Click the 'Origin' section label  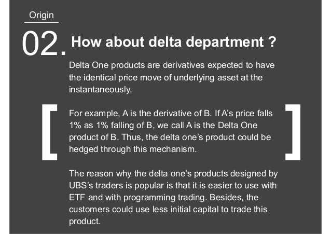pyautogui.click(x=42, y=16)
